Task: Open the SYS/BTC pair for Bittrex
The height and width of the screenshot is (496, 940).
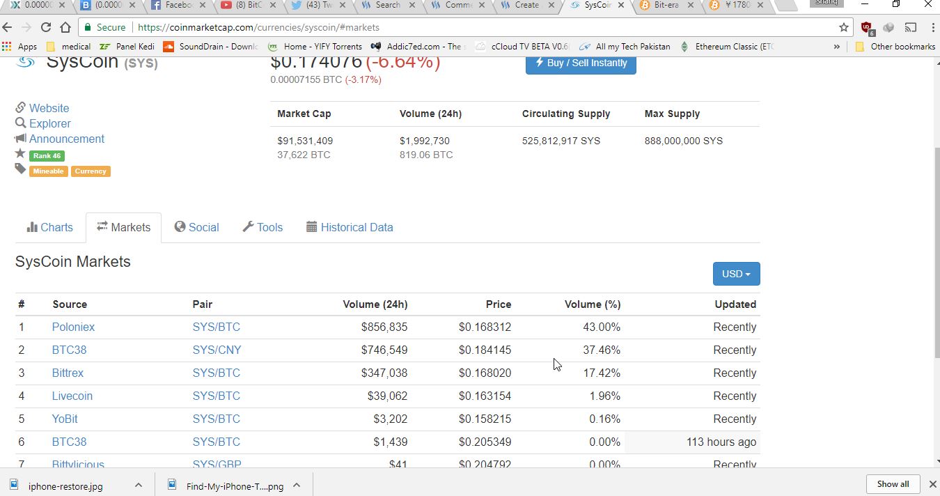Action: [x=216, y=373]
